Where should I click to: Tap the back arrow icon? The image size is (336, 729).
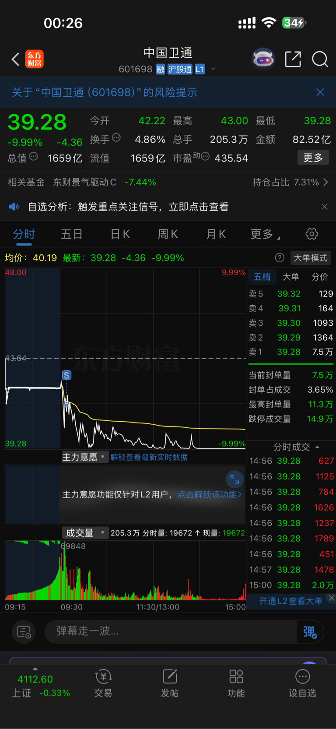[15, 59]
